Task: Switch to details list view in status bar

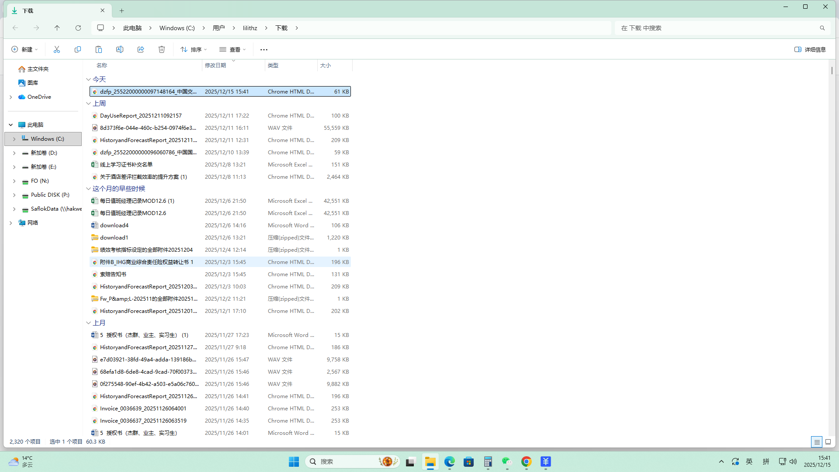Action: pyautogui.click(x=816, y=442)
